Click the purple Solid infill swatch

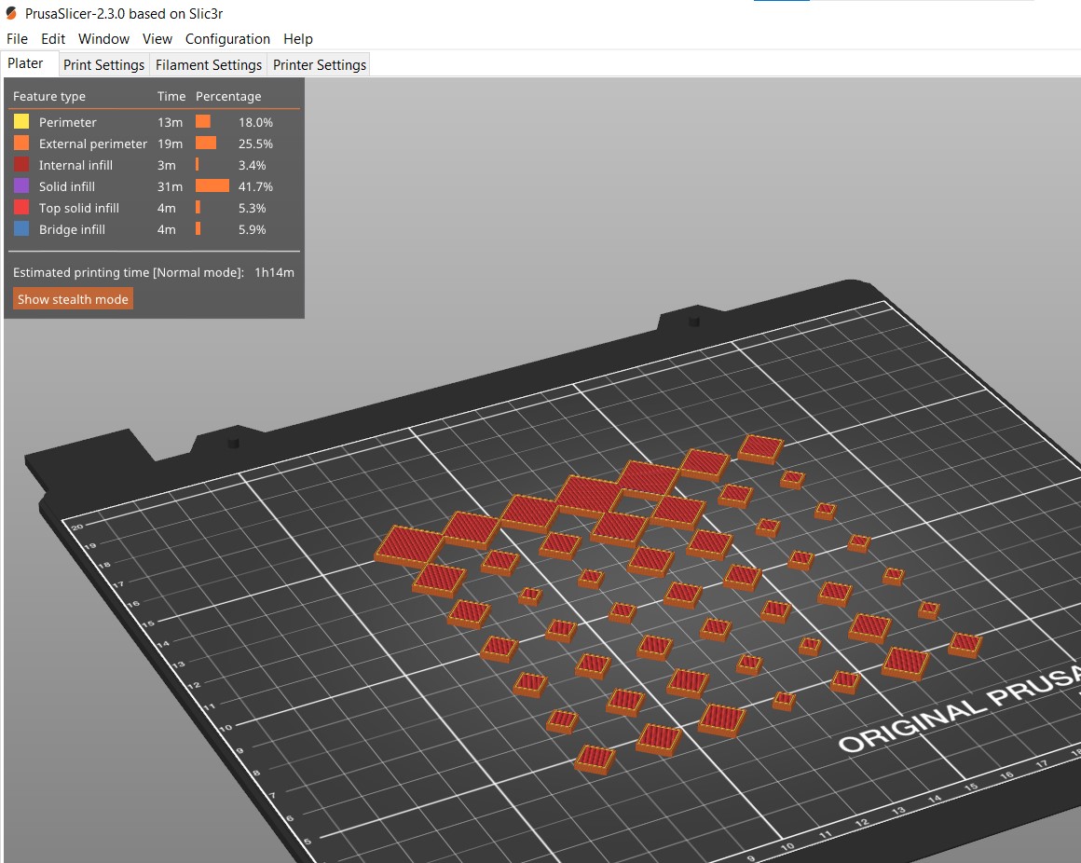point(21,185)
